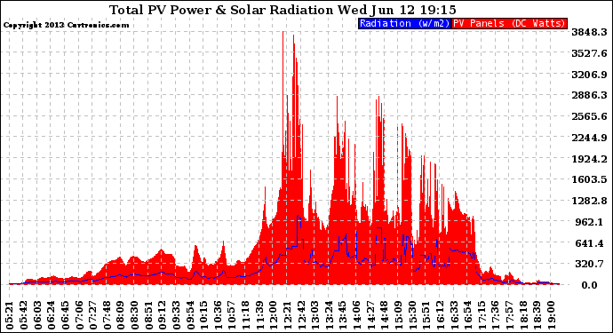Image resolution: width=613 pixels, height=333 pixels.
Task: Click the 3527.6 y-axis value
Action: click(589, 53)
